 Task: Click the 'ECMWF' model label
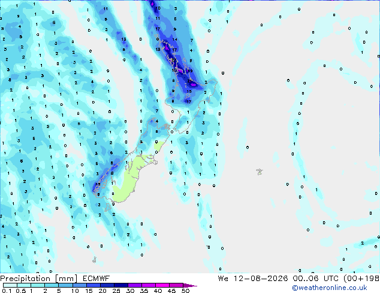96,279
